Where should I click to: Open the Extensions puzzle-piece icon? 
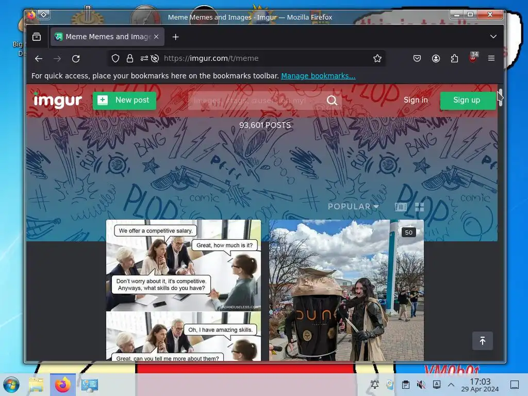point(454,59)
